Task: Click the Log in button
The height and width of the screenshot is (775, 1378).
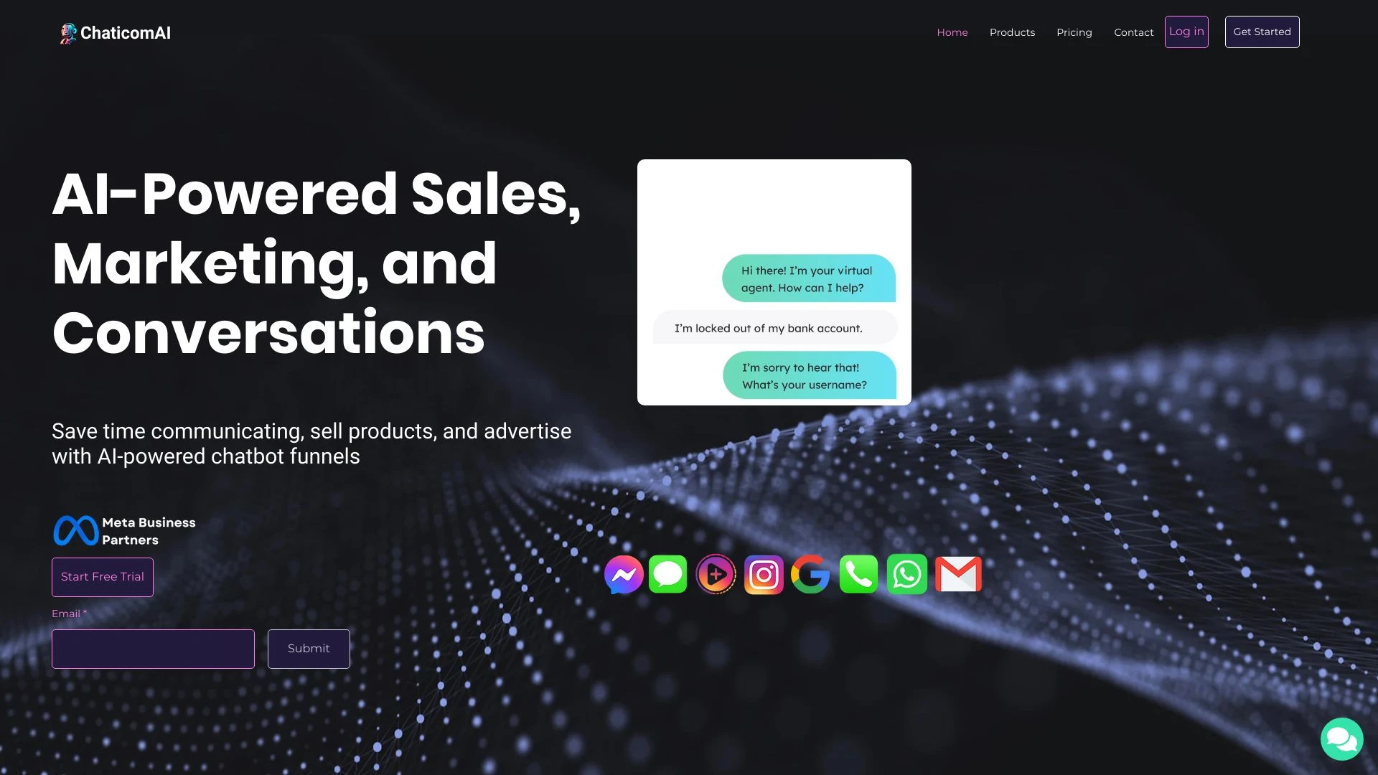Action: click(x=1186, y=32)
